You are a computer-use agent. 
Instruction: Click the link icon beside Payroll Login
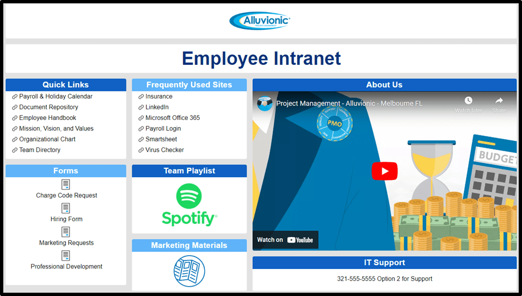point(141,129)
